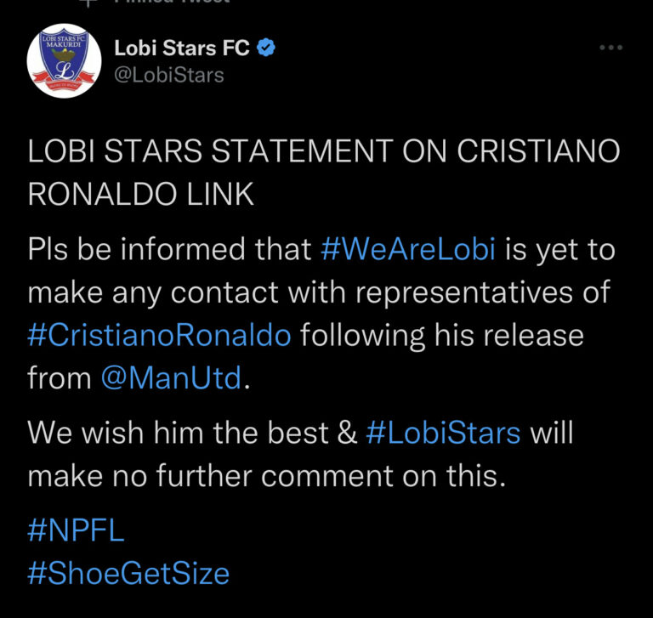Open the #WeAreLobi hashtag

(x=414, y=251)
